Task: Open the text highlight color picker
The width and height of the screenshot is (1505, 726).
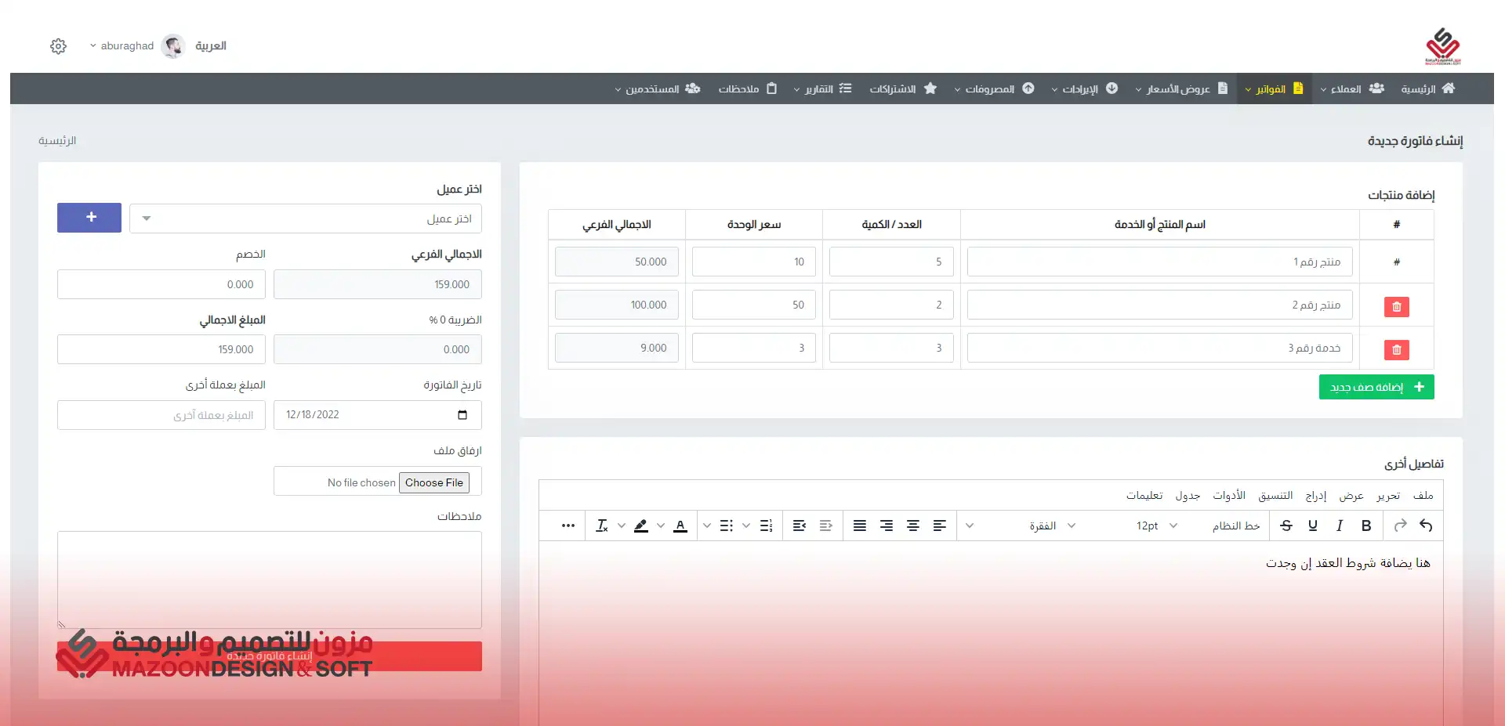Action: 641,526
